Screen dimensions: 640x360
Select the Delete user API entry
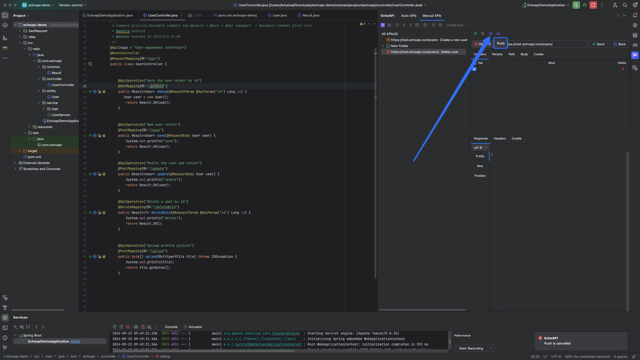(x=423, y=52)
